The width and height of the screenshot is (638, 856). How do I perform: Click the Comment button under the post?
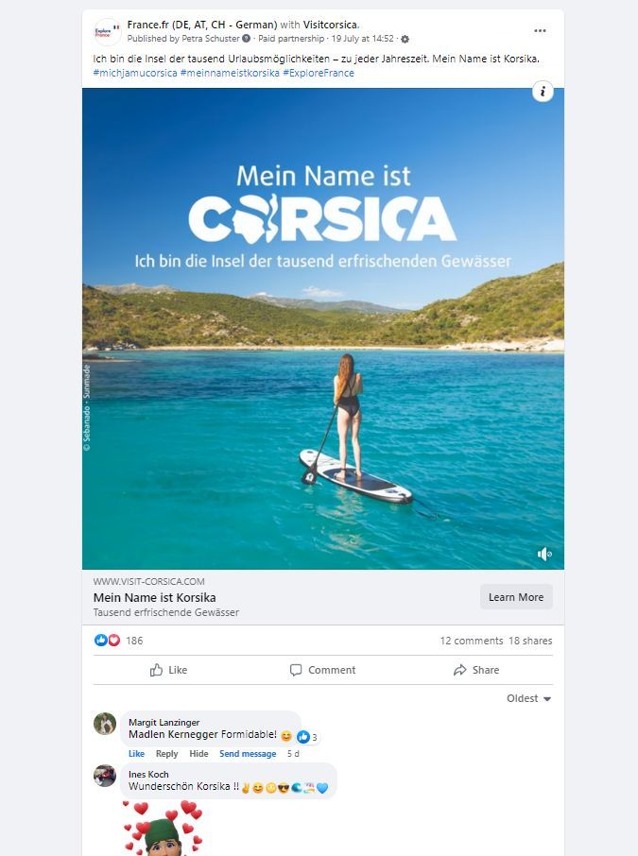pyautogui.click(x=323, y=670)
